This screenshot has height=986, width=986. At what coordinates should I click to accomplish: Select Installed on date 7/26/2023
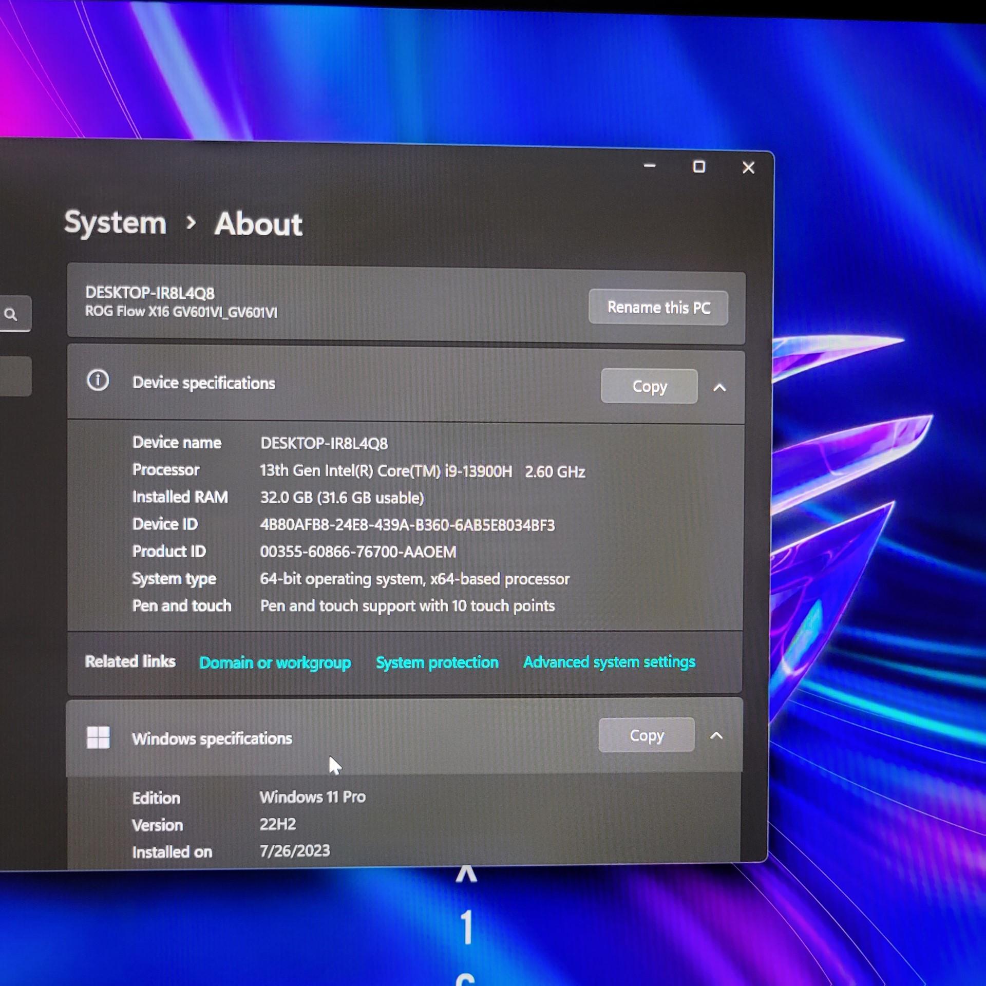[x=295, y=851]
